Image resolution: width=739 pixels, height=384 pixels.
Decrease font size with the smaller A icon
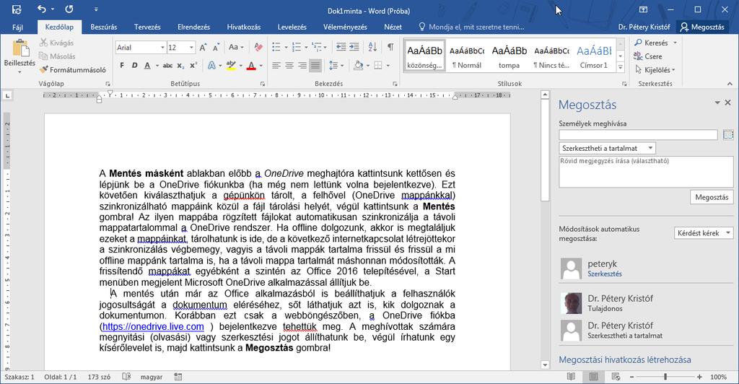tap(216, 47)
